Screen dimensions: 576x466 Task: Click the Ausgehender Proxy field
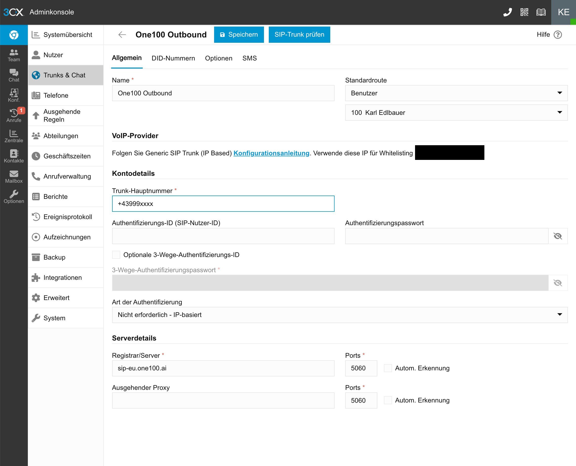click(223, 400)
